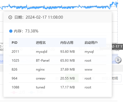Click the www user cell
Screen dimensions: 123x106
[88, 69]
